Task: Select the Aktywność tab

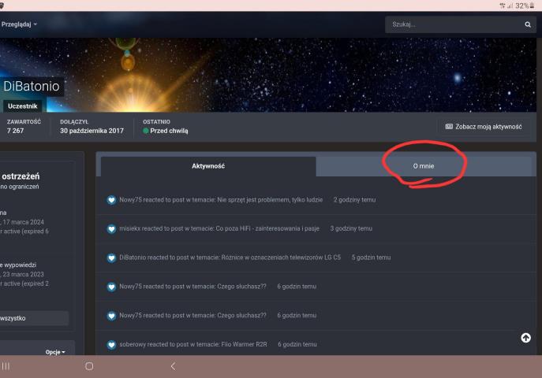Action: (x=208, y=166)
